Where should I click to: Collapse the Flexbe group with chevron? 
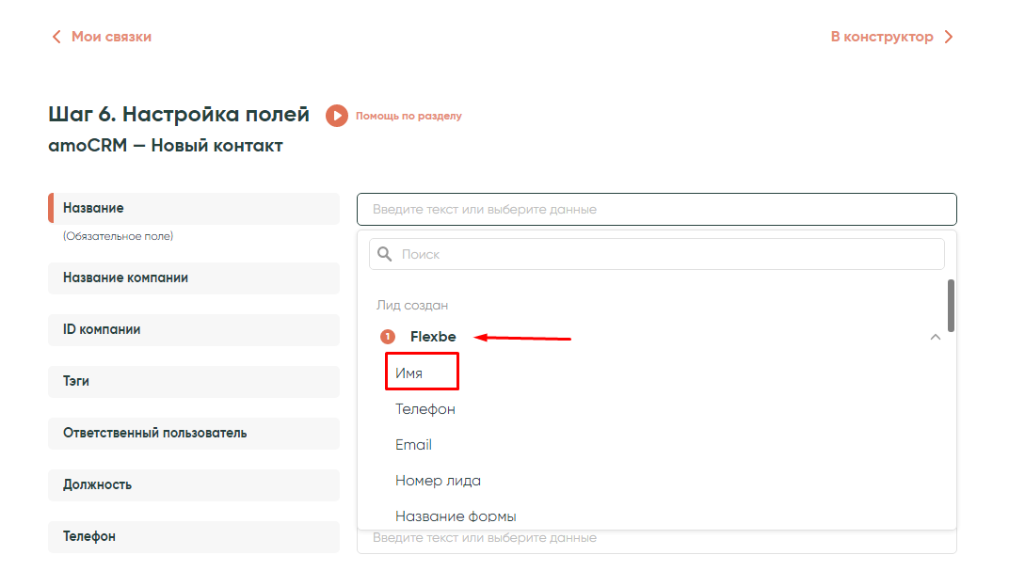point(935,337)
